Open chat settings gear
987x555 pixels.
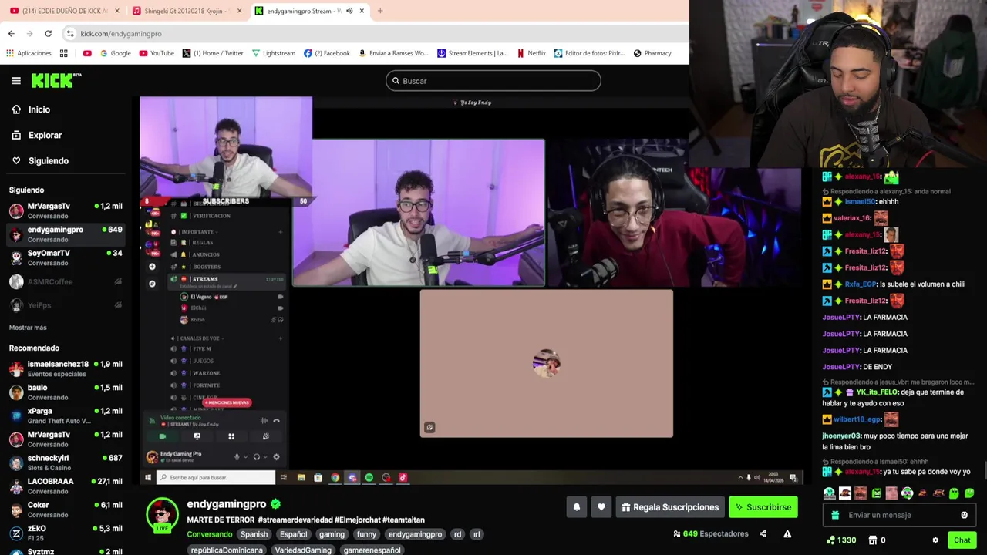pos(935,540)
